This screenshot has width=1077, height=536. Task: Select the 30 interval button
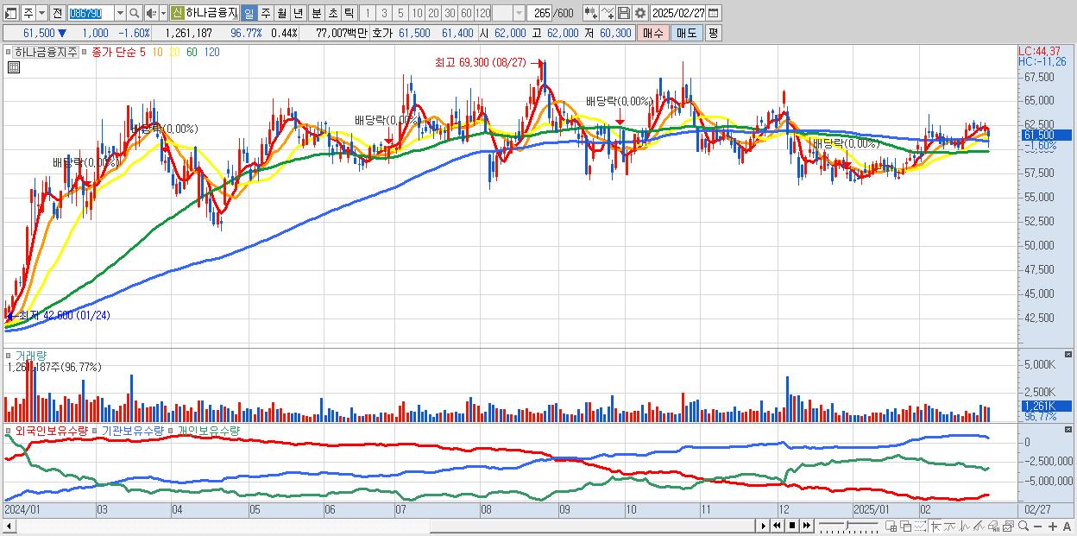click(x=450, y=13)
